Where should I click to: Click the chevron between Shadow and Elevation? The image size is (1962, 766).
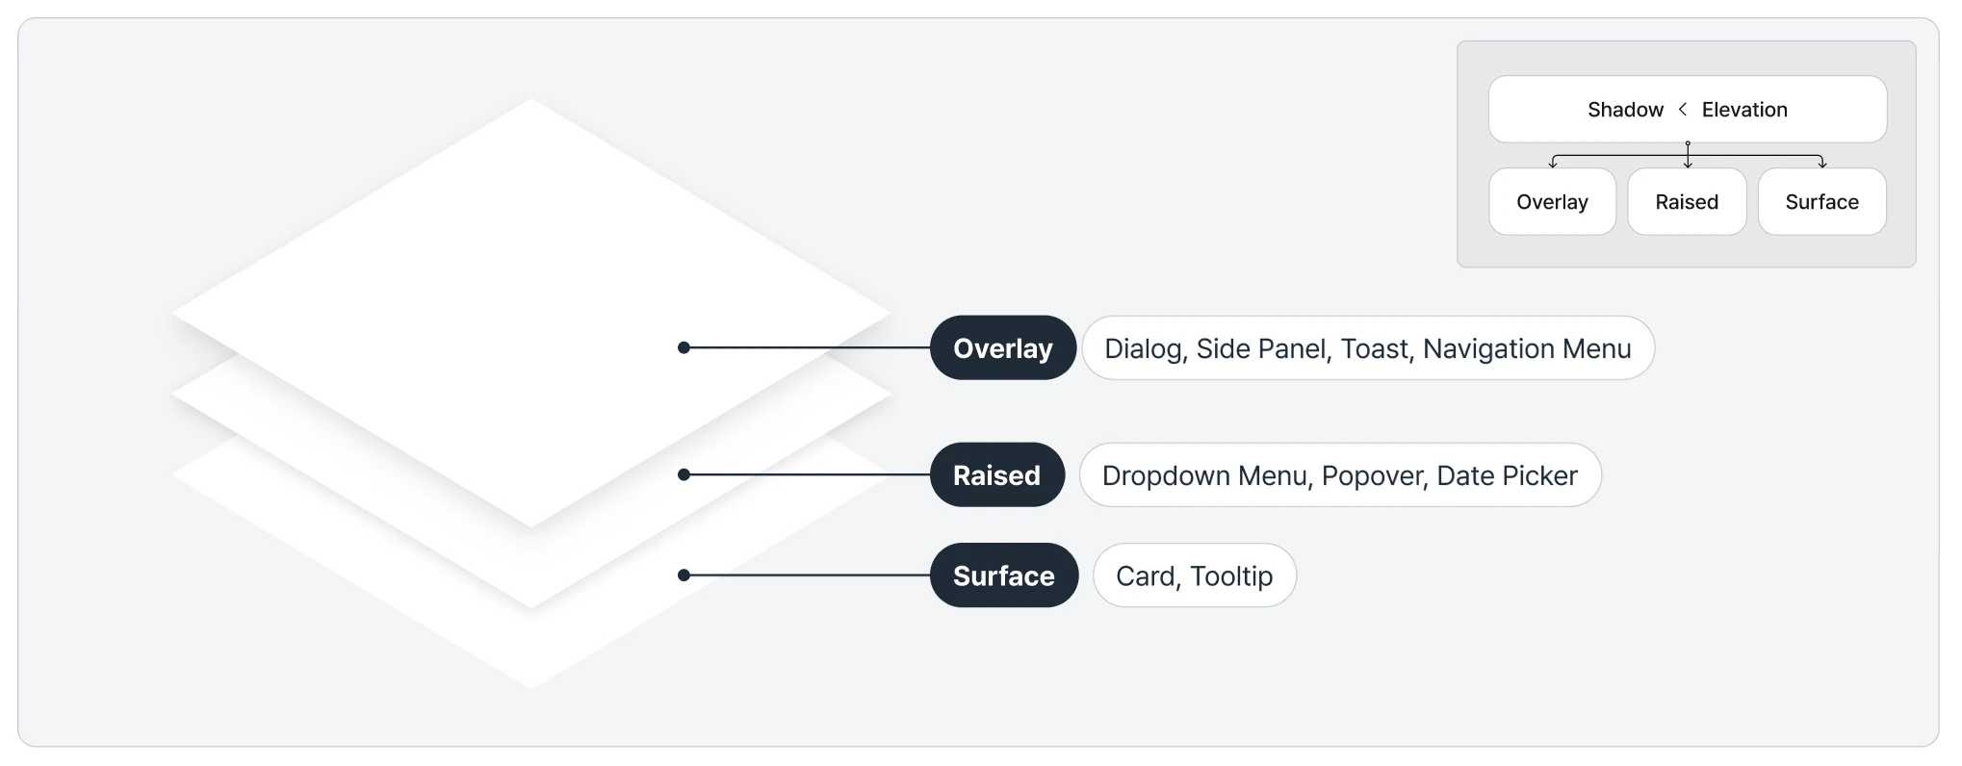tap(1683, 110)
